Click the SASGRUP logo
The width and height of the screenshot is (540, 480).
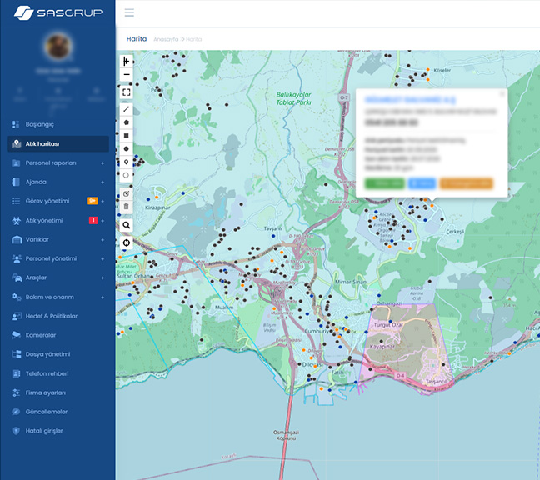click(57, 12)
